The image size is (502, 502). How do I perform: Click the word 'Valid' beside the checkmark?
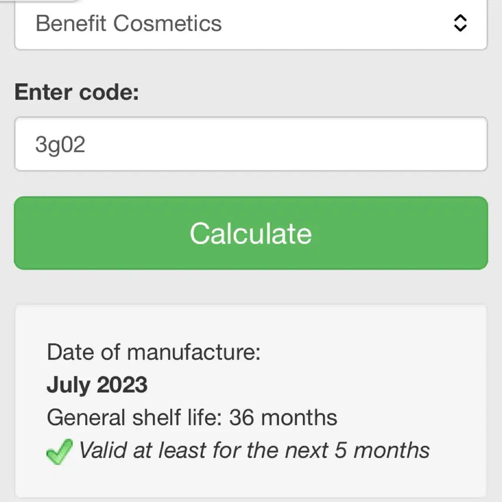pos(99,450)
